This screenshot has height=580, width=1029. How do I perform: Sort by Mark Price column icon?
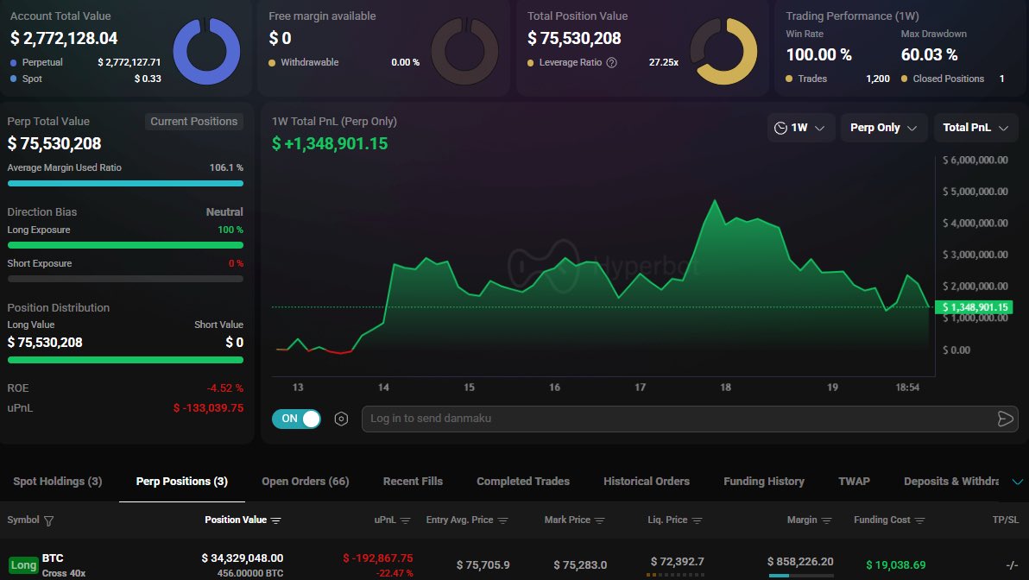coord(599,520)
